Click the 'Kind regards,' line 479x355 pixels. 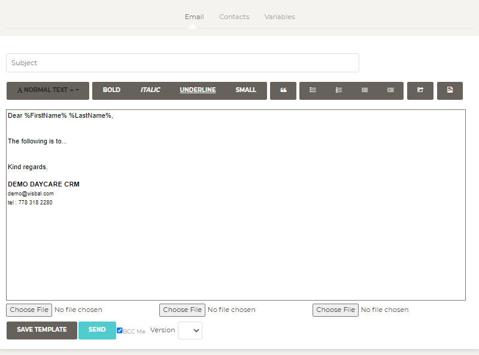(28, 167)
